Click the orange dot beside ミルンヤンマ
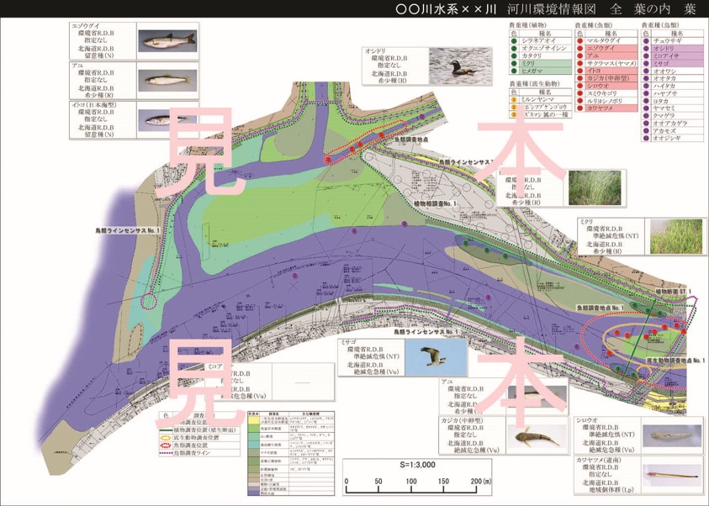 (514, 99)
